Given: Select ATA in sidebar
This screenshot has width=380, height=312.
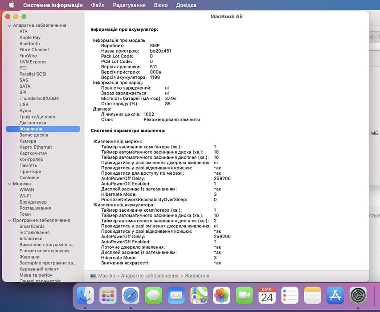Looking at the screenshot, I should 24,31.
